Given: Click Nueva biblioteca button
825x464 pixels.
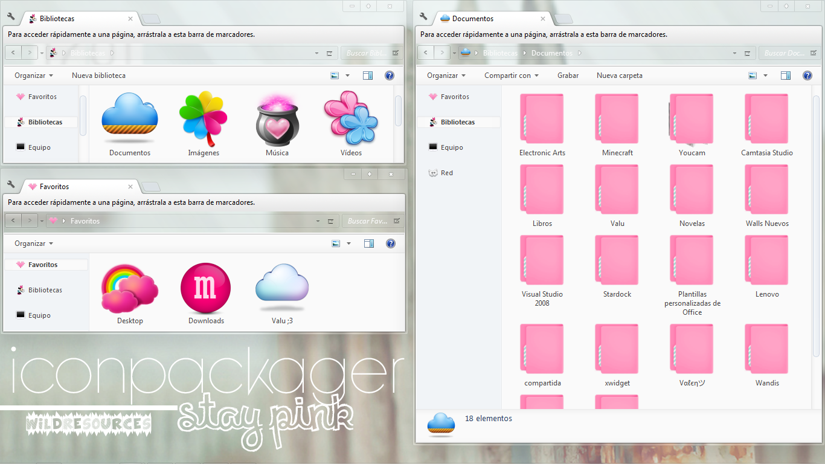Looking at the screenshot, I should (x=98, y=76).
